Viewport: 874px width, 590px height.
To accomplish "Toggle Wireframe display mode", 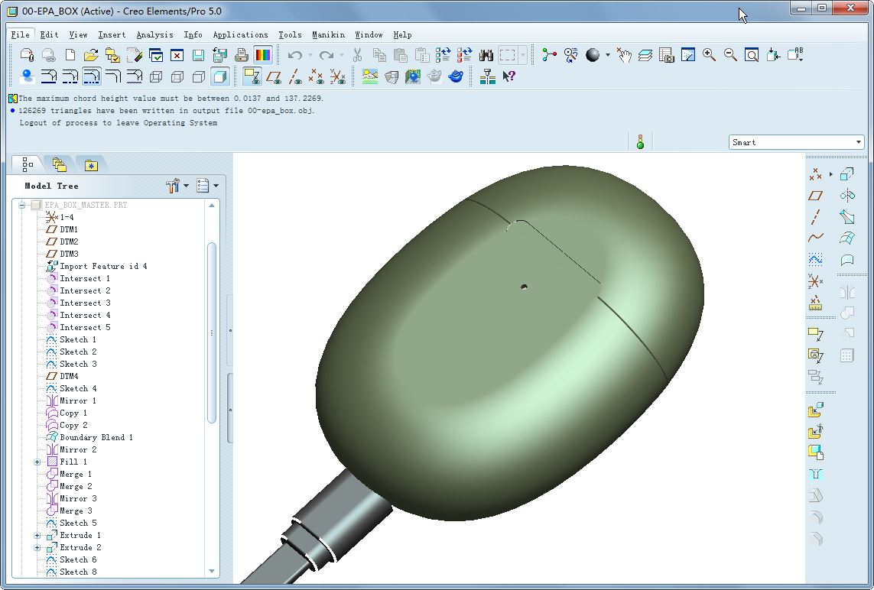I will click(156, 76).
